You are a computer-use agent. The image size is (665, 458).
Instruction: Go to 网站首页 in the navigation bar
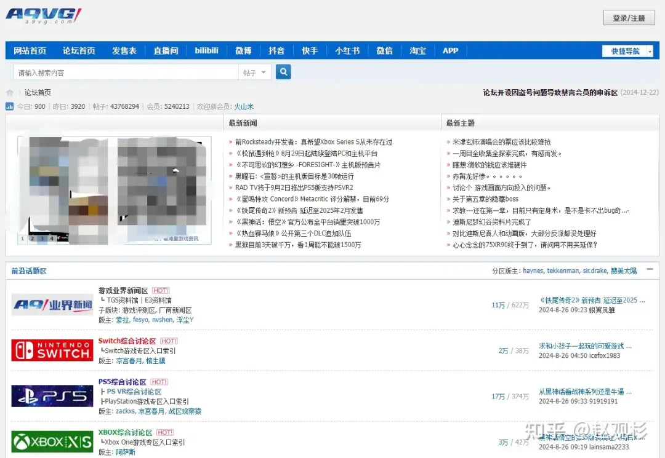tap(30, 51)
